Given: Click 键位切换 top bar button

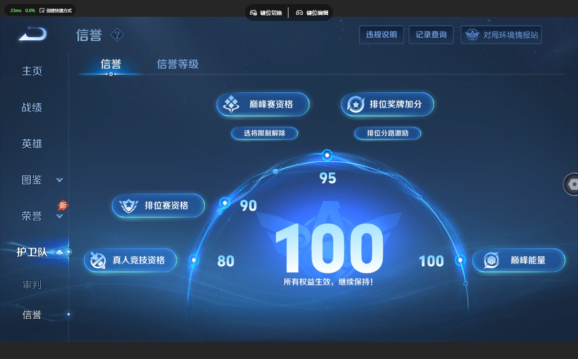Looking at the screenshot, I should 266,13.
